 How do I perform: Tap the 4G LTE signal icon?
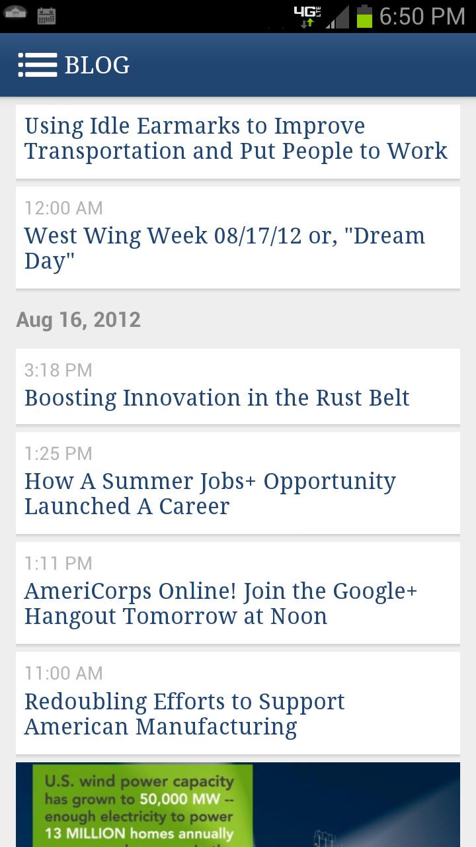click(307, 17)
